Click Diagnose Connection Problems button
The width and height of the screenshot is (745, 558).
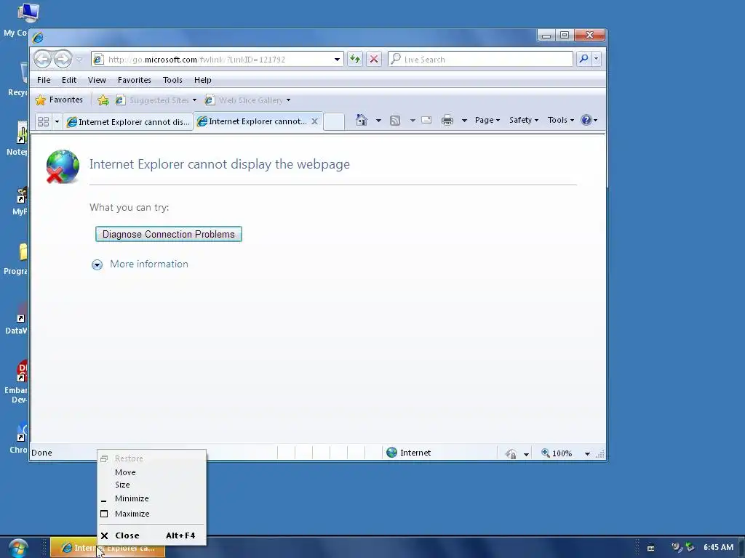pos(169,234)
